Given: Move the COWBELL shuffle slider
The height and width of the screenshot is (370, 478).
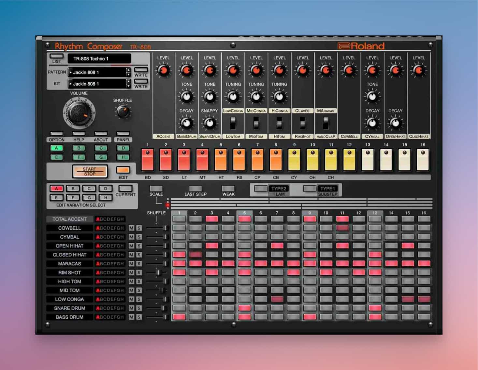Looking at the screenshot, I should point(165,228).
